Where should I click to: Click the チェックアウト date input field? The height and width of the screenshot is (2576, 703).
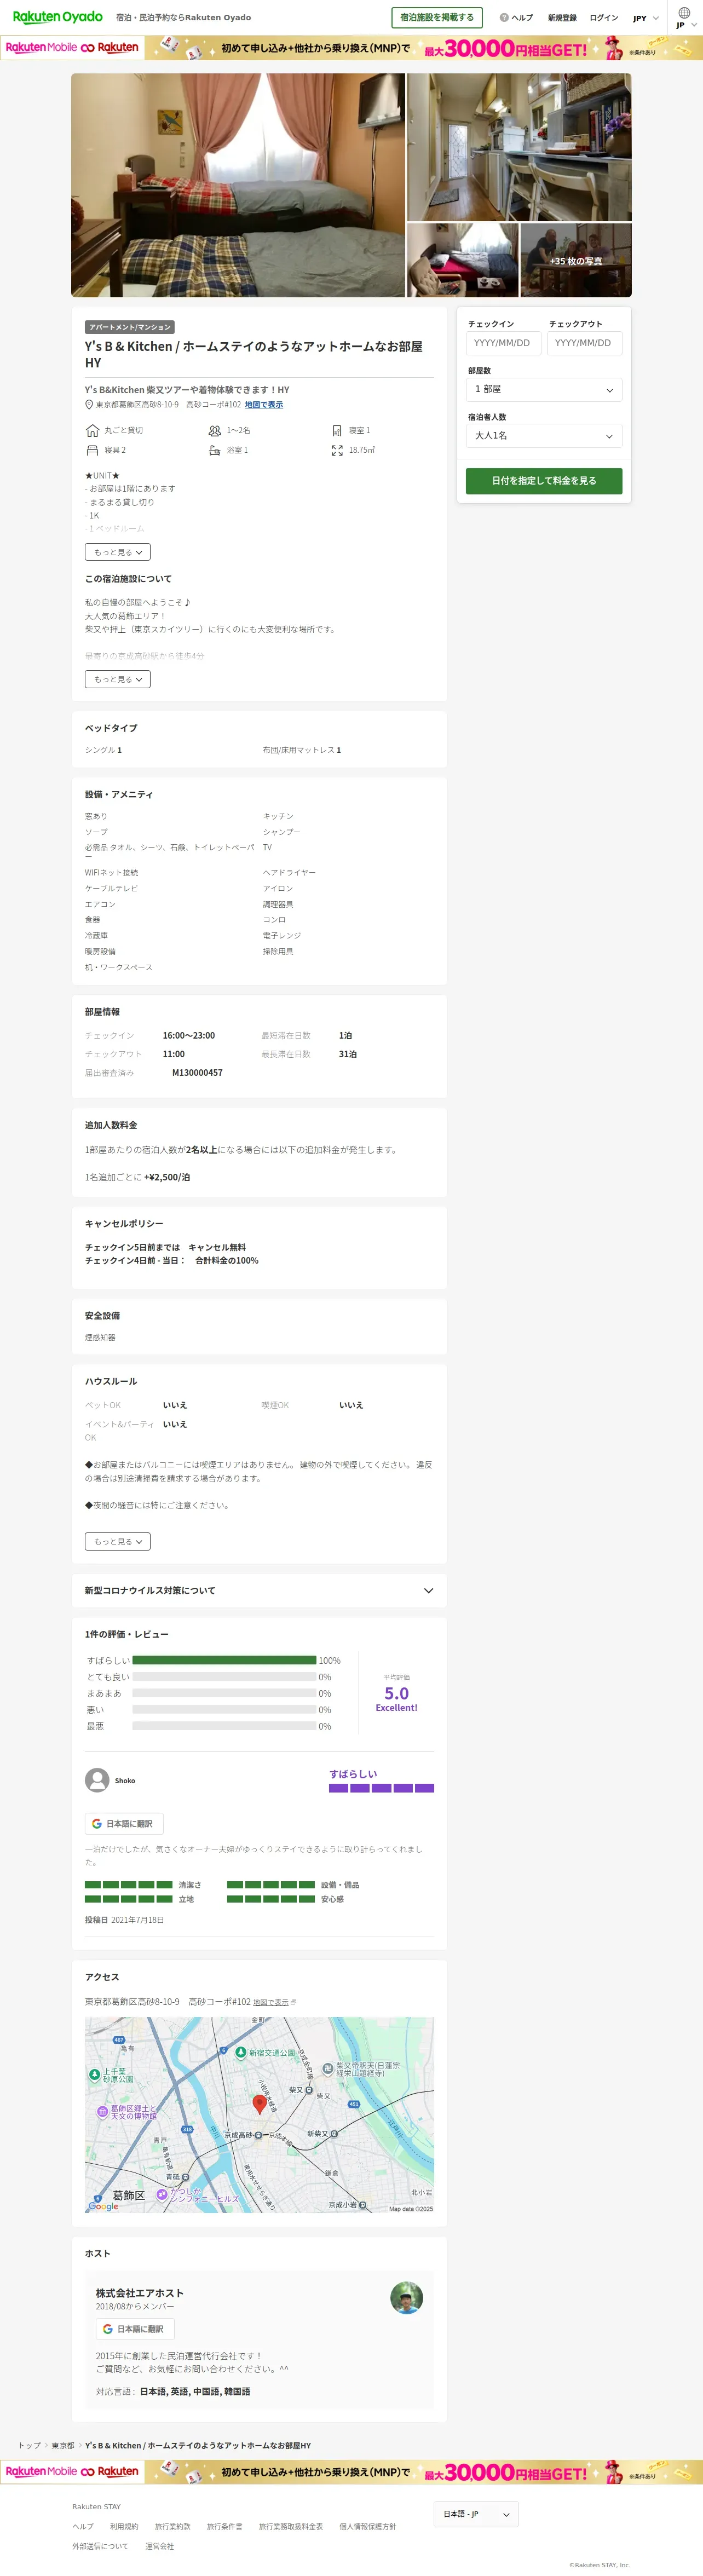point(585,343)
